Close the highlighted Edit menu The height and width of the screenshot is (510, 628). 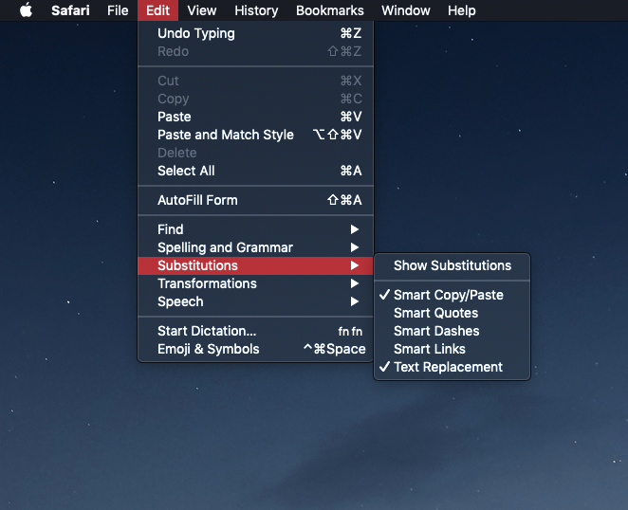[157, 10]
